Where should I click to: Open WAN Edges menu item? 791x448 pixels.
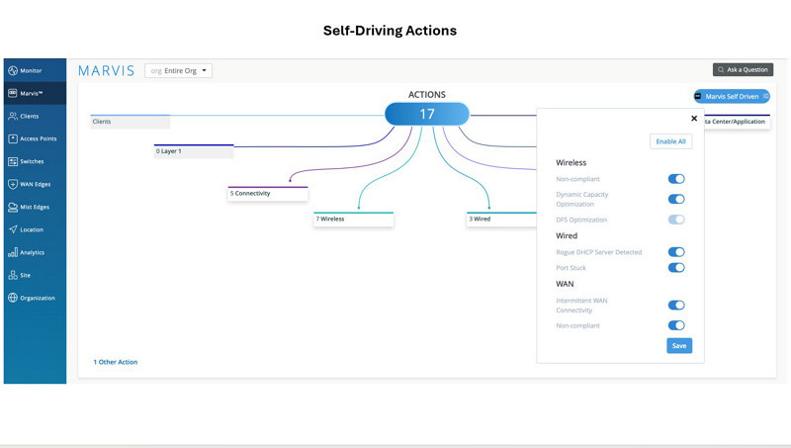(35, 184)
